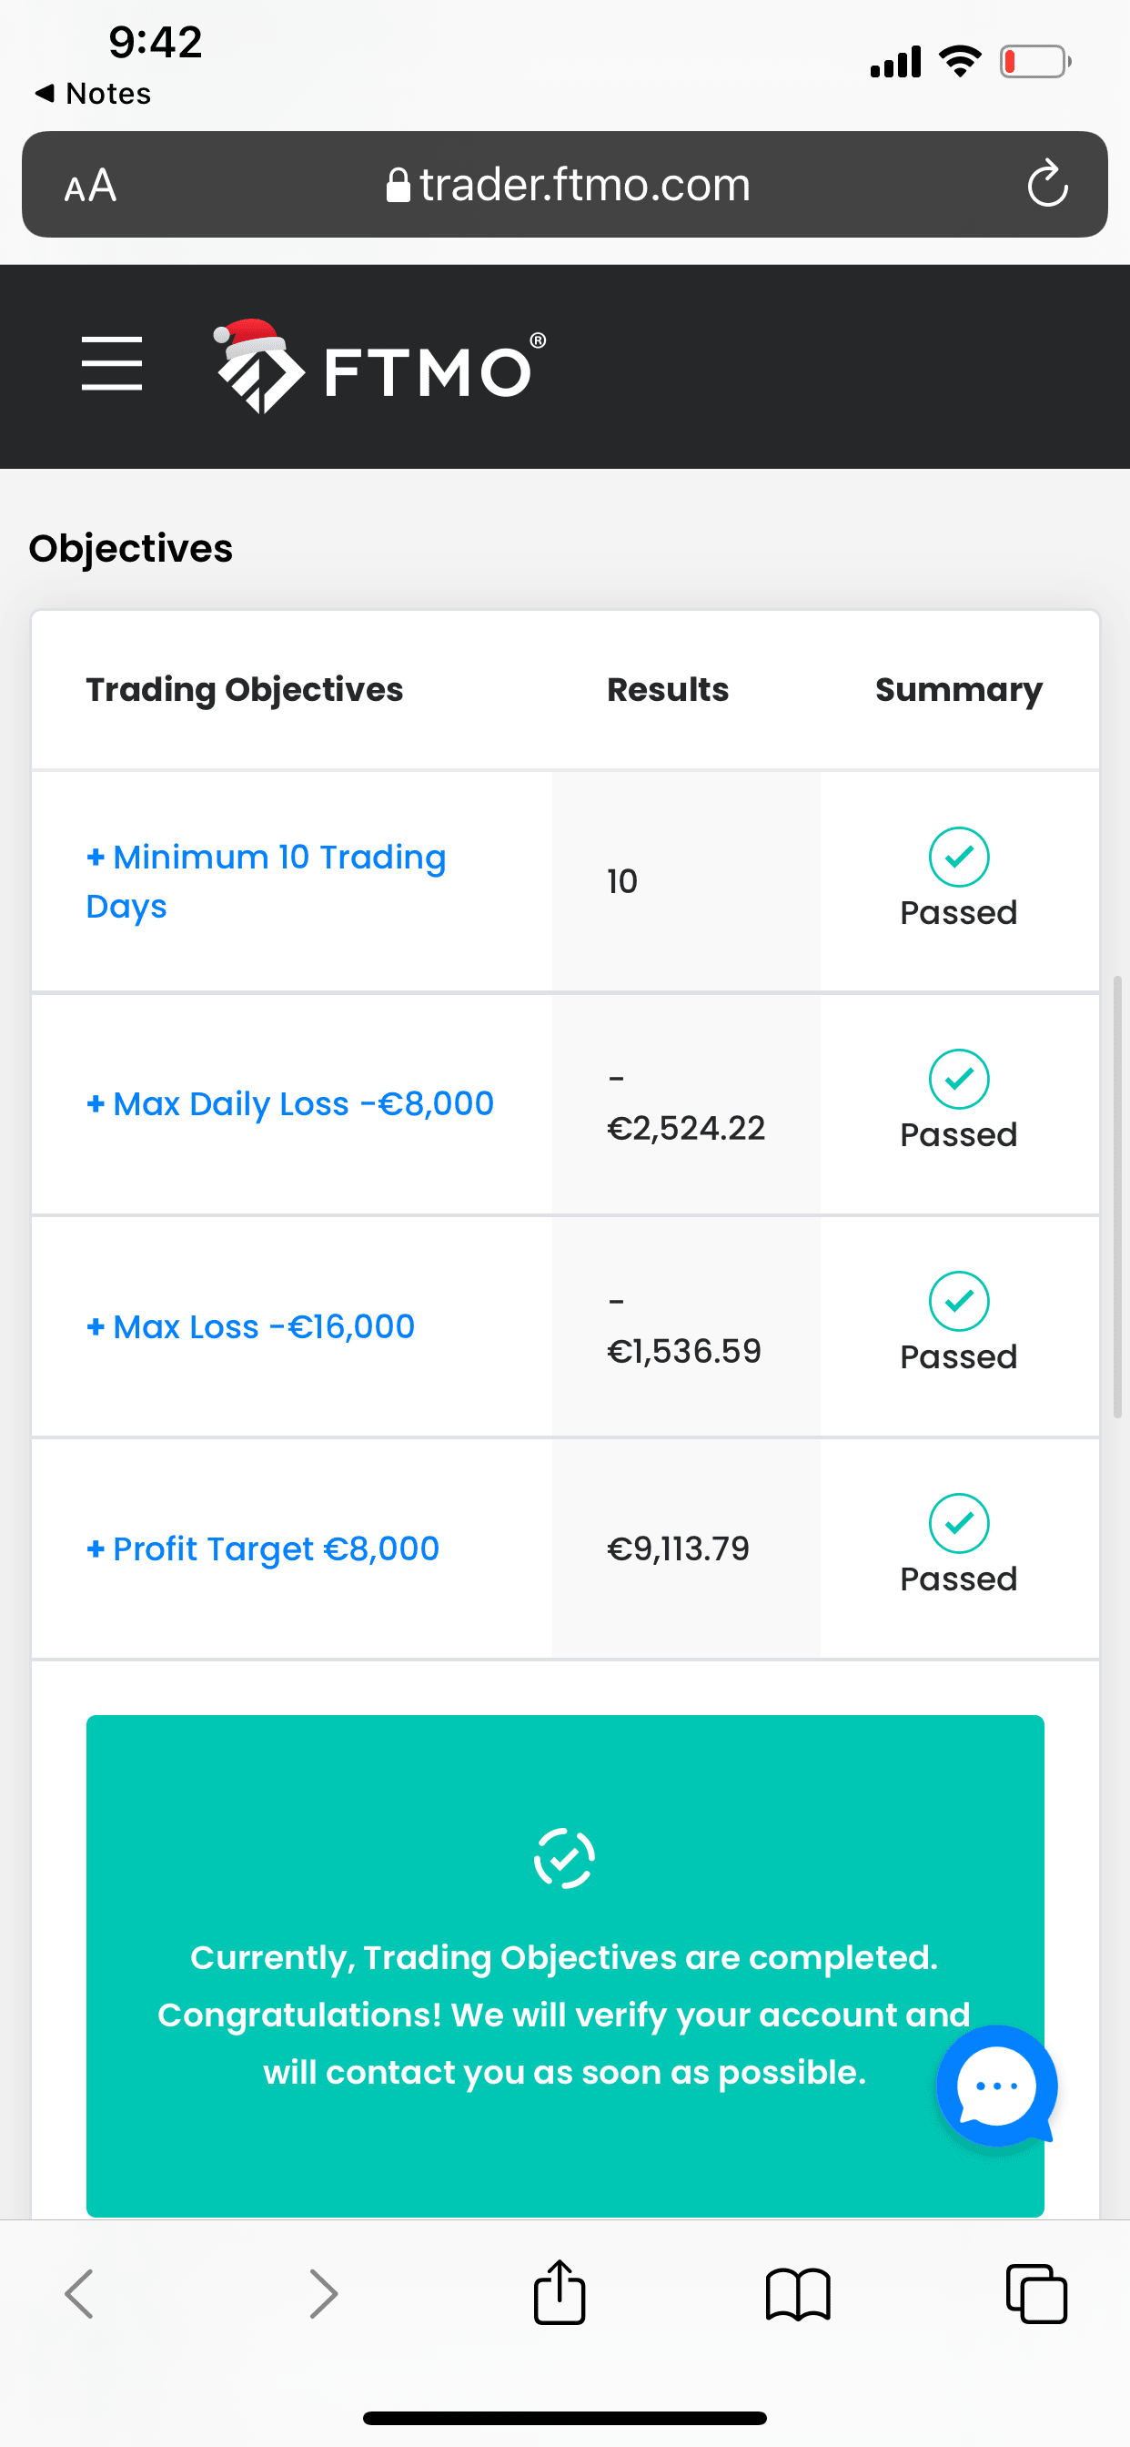Tap the trader.ftmo.com address field
This screenshot has height=2447, width=1130.
click(x=568, y=185)
